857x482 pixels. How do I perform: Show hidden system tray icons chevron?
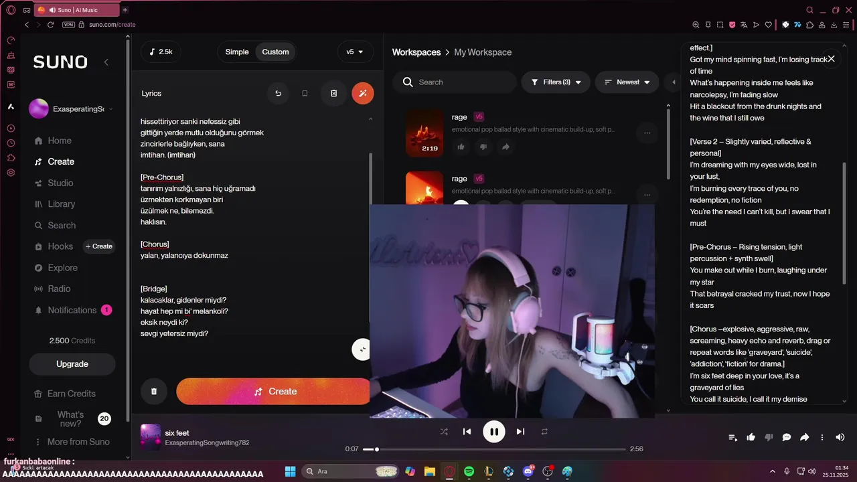(x=773, y=471)
